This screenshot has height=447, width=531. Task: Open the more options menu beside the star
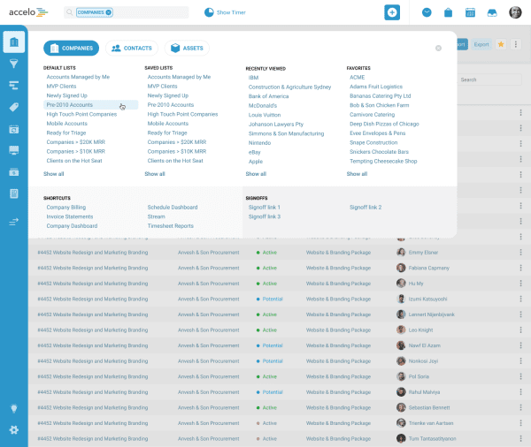515,44
